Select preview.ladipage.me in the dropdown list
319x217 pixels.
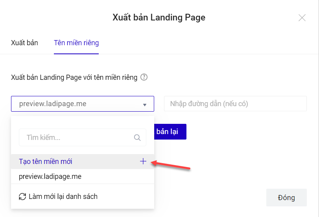click(50, 177)
